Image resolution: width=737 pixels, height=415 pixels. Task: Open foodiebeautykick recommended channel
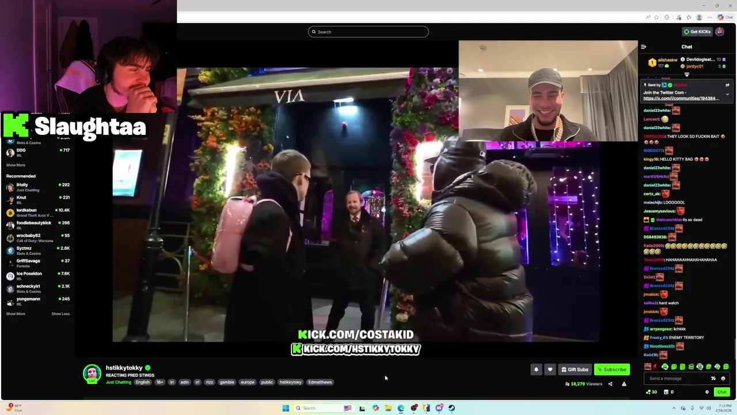coord(38,225)
